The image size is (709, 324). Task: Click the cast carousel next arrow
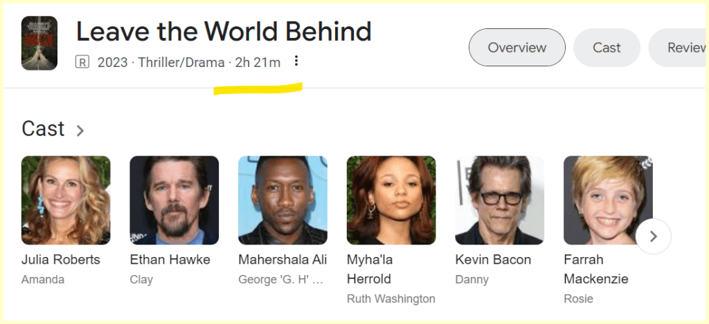tap(653, 236)
